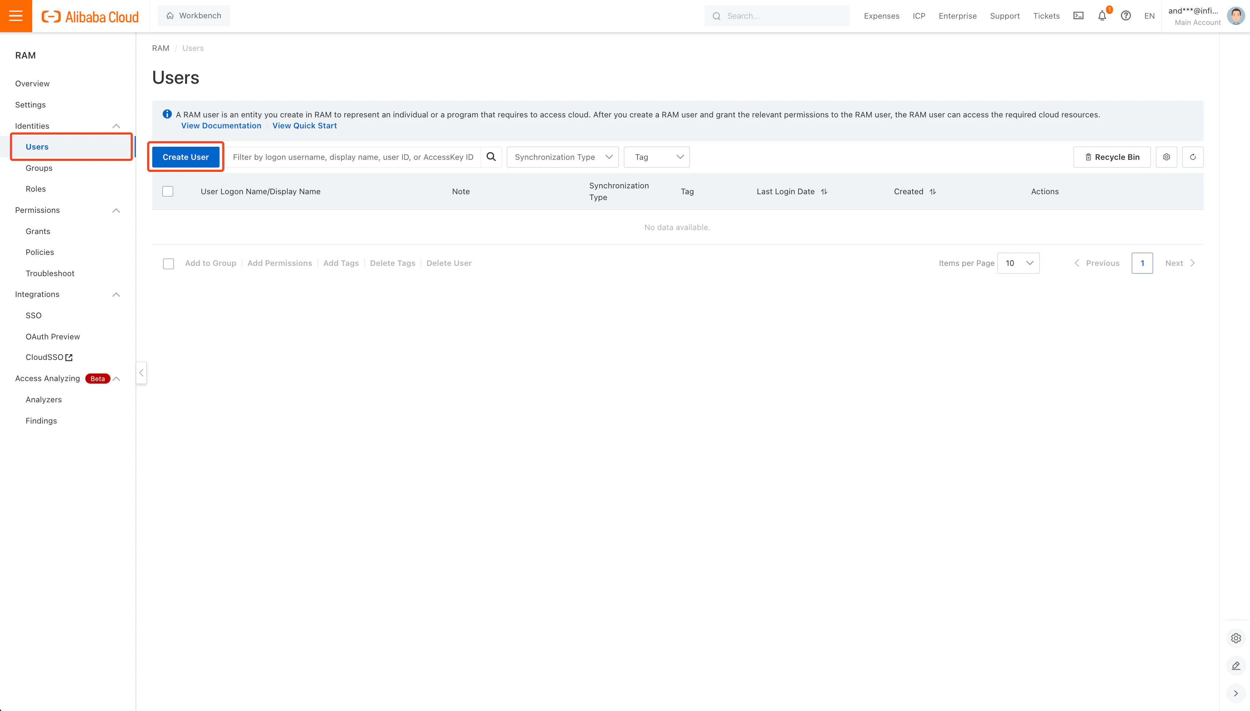Image resolution: width=1250 pixels, height=711 pixels.
Task: Open the Recycle Bin
Action: 1112,157
